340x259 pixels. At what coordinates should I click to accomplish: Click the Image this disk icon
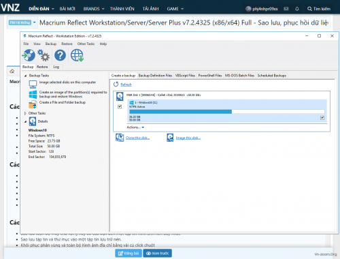(x=170, y=138)
